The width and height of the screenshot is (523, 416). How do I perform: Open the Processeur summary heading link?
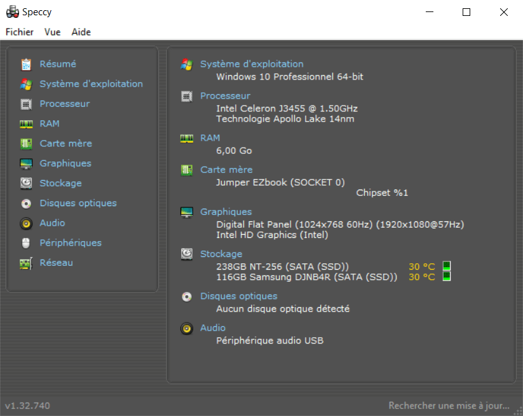coord(225,96)
